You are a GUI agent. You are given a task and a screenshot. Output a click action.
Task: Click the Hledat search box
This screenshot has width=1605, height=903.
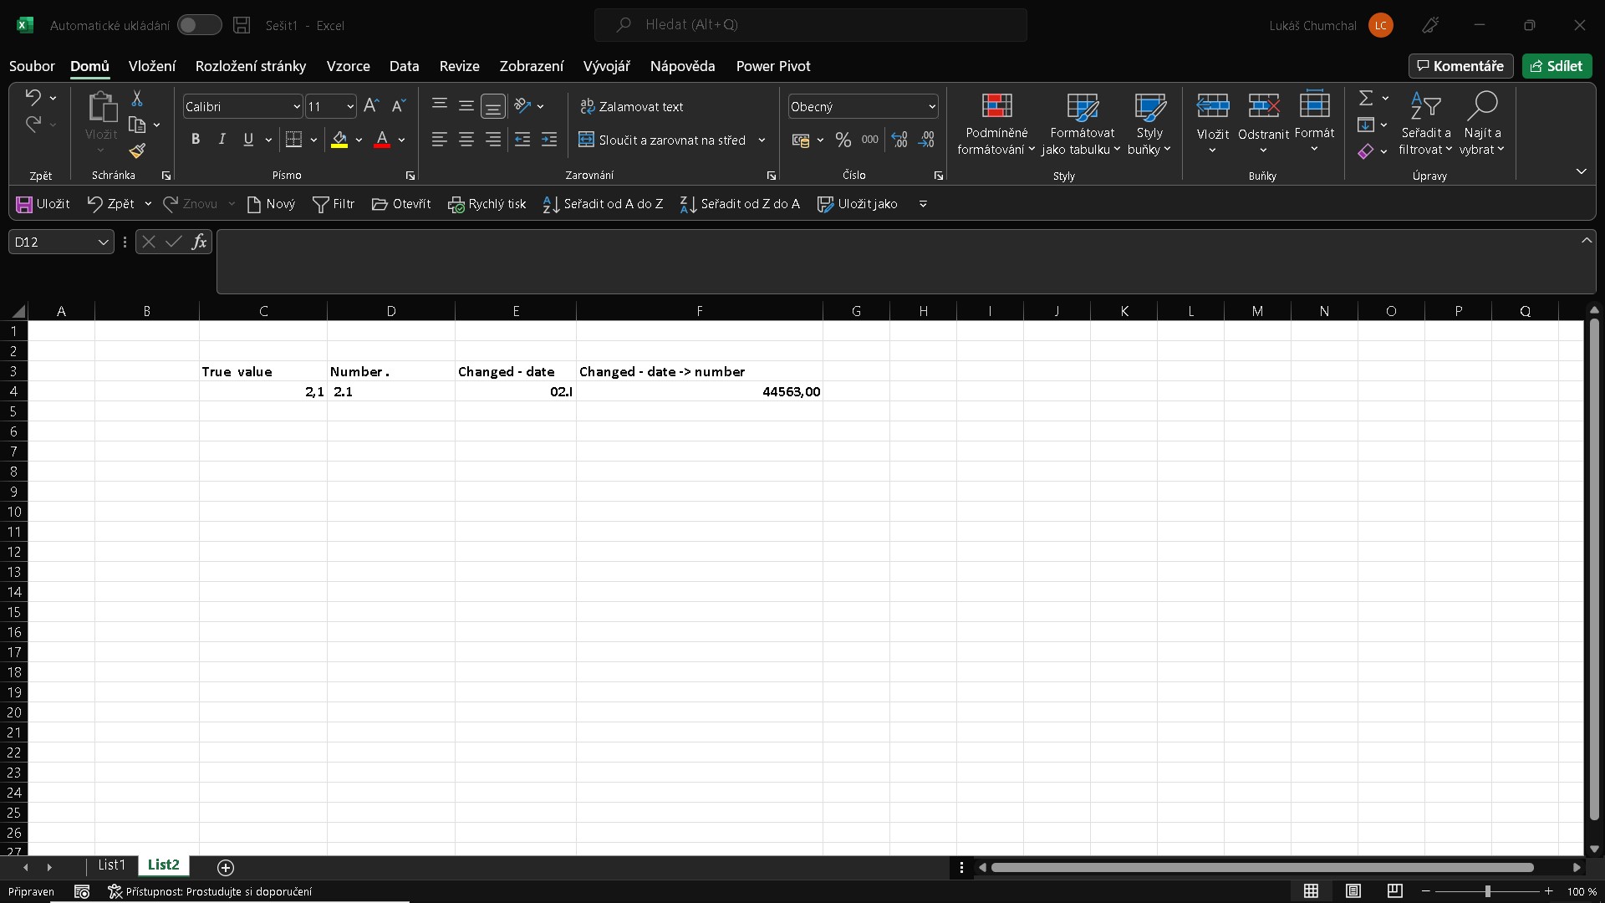(810, 25)
